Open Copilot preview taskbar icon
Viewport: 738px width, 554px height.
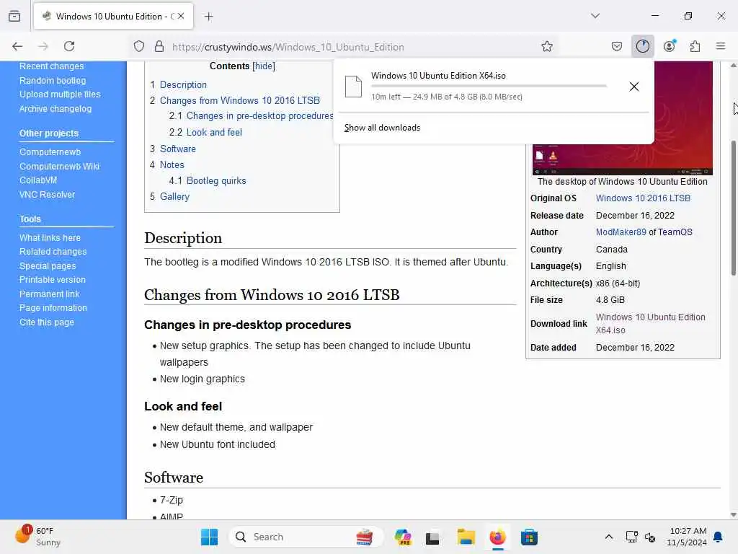tap(403, 537)
